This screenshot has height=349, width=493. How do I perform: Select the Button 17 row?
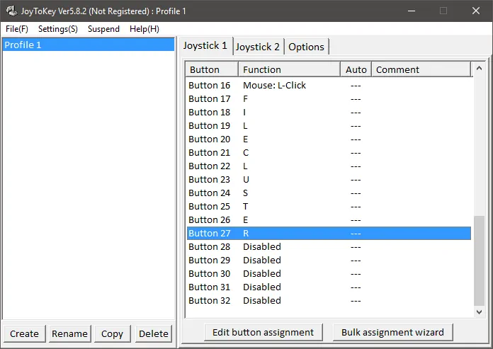tap(329, 98)
